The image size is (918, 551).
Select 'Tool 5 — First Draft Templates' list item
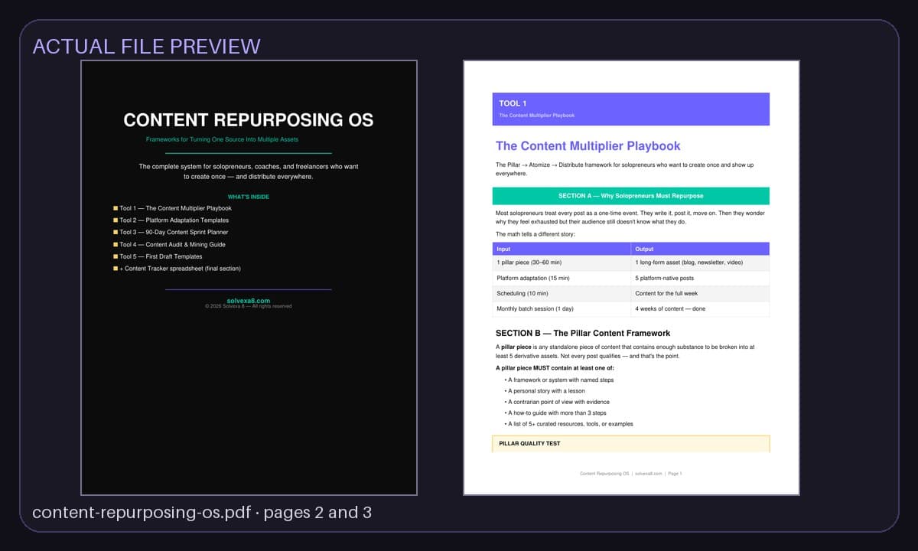(158, 257)
